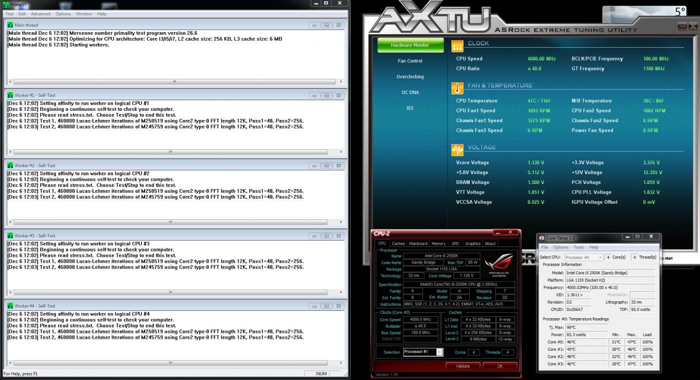Click the Republic of Gamers logo in CPU-Z
The width and height of the screenshot is (700, 380).
click(499, 266)
